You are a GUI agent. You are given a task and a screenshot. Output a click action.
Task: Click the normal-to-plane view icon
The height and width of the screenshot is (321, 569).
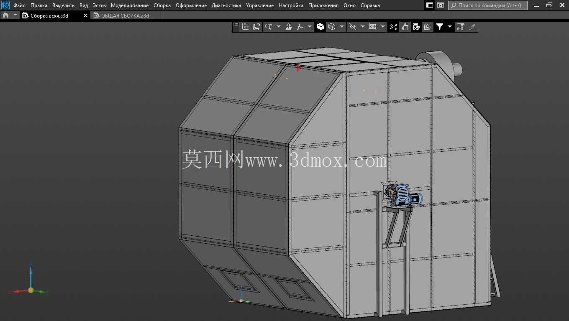[289, 27]
